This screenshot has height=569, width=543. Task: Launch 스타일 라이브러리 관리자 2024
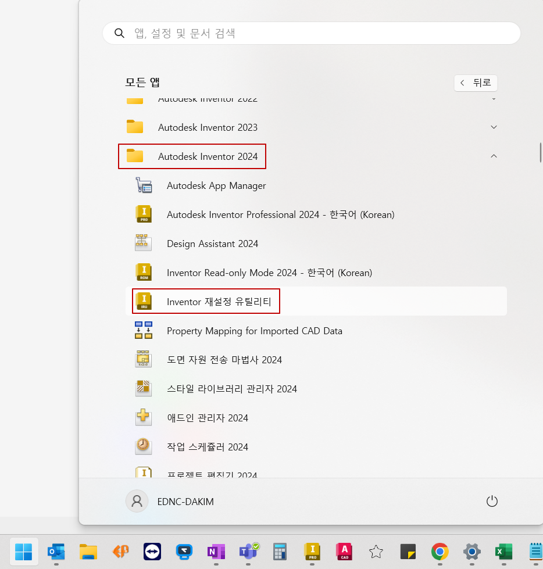pos(316,388)
